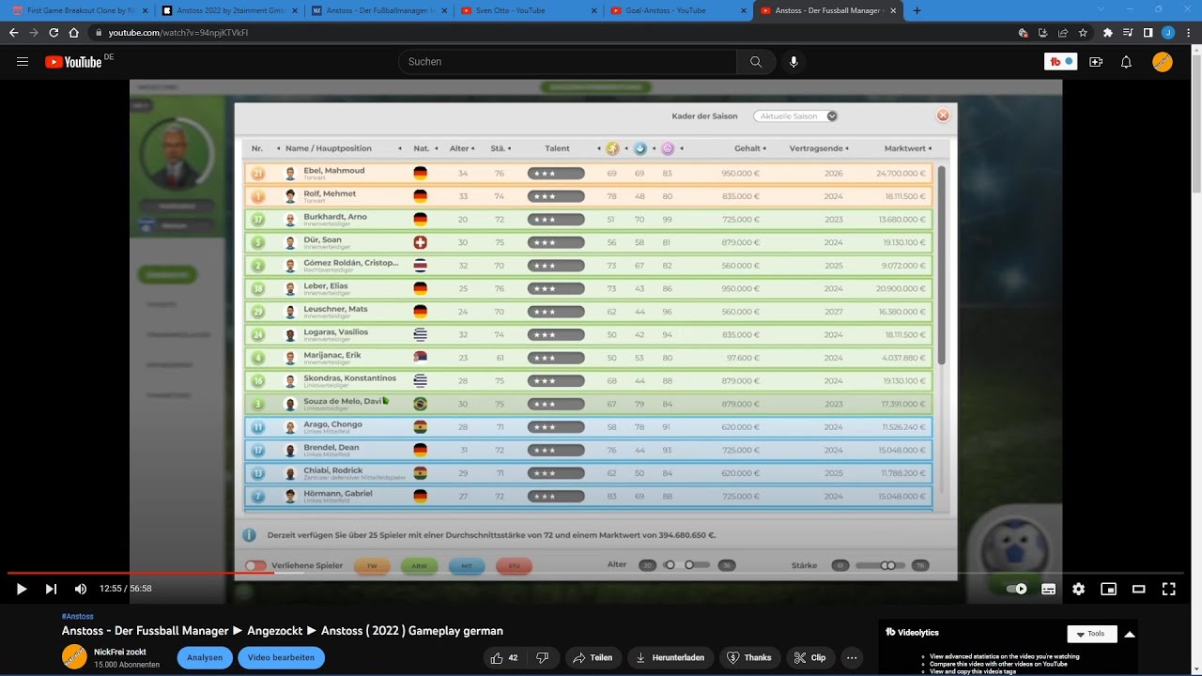Sort the table by the Marktwert column
1202x676 pixels.
tap(907, 148)
